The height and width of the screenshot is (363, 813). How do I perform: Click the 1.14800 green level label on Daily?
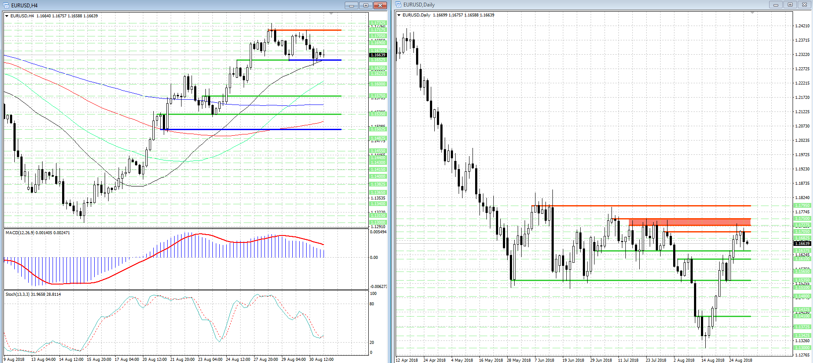802,296
